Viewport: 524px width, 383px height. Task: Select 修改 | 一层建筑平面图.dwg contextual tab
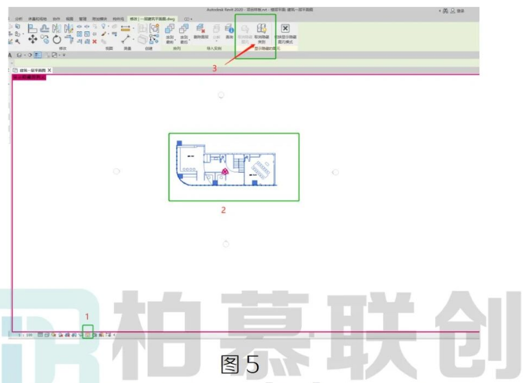point(152,19)
